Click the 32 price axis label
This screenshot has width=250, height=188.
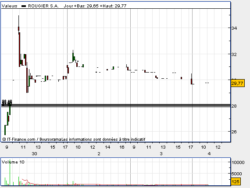click(x=234, y=54)
